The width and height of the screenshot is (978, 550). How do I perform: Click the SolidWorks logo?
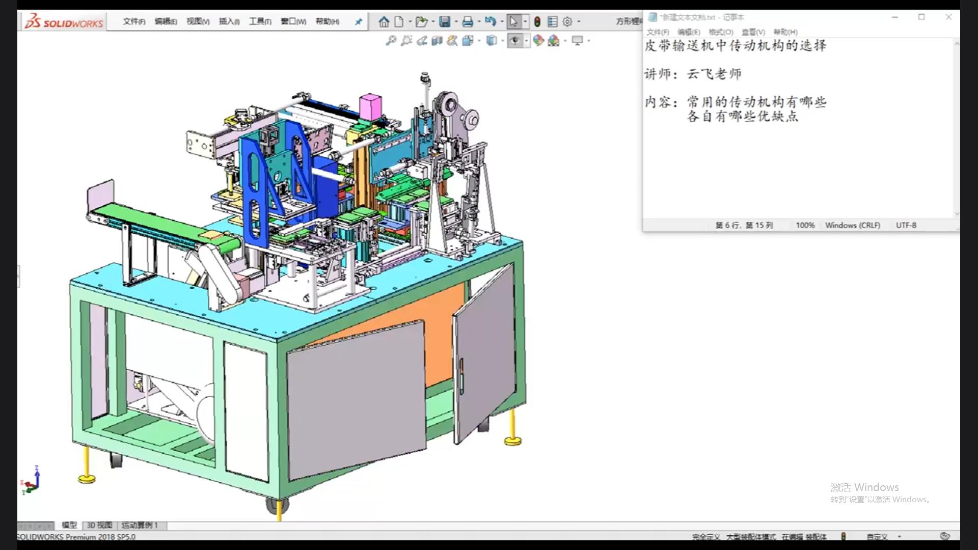click(x=64, y=21)
